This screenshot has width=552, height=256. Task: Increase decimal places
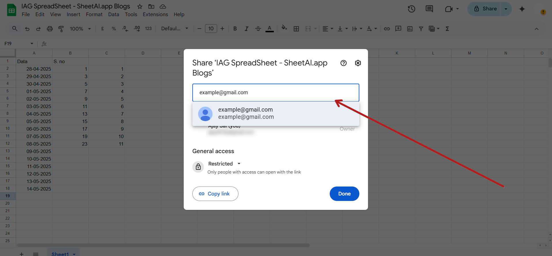tap(137, 29)
